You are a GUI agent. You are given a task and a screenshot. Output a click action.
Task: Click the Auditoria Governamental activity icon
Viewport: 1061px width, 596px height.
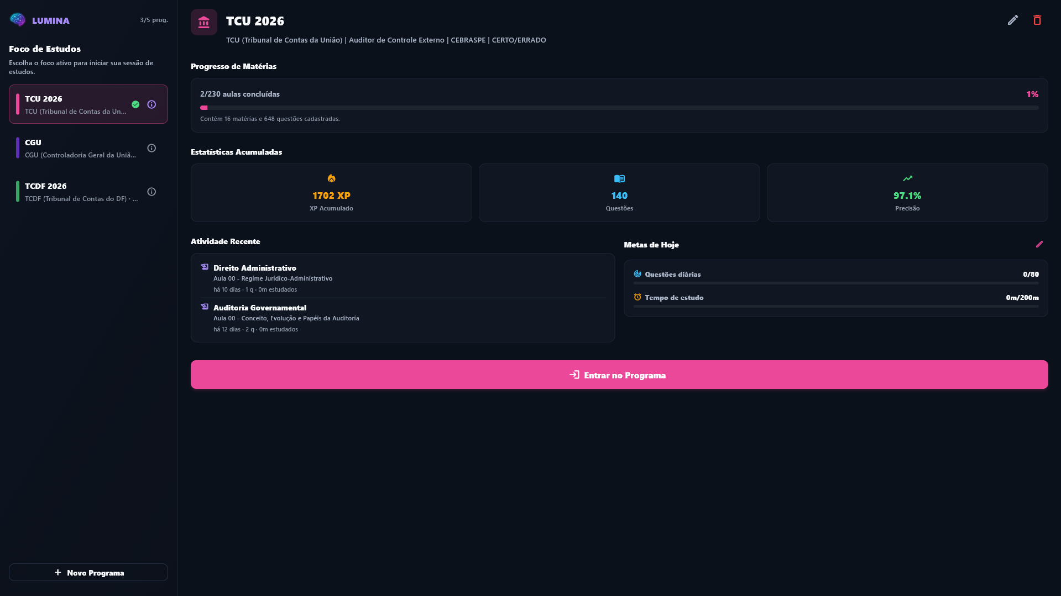pos(205,307)
